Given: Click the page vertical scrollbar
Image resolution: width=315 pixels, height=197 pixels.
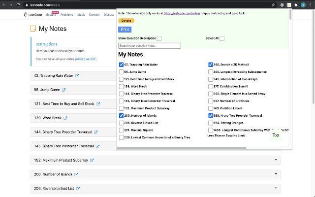Looking at the screenshot, I should [313, 57].
